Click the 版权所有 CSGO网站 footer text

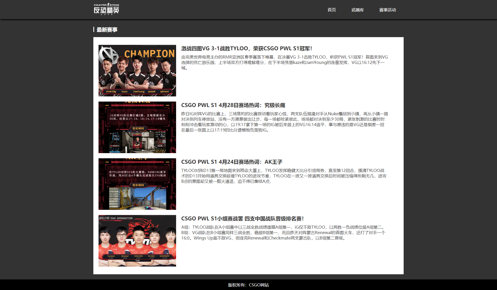[248, 285]
